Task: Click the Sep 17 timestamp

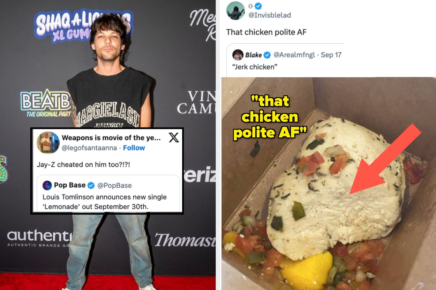Action: coord(331,55)
